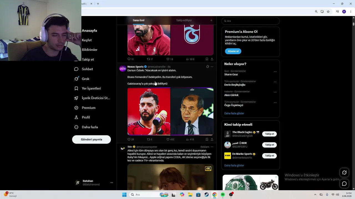Open a new Chrome tab

(98, 4)
